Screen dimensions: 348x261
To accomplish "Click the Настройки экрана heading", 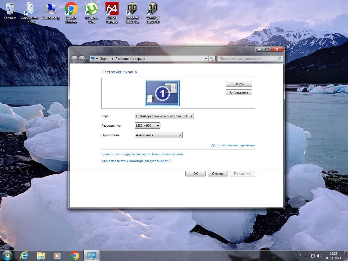I will (x=119, y=72).
